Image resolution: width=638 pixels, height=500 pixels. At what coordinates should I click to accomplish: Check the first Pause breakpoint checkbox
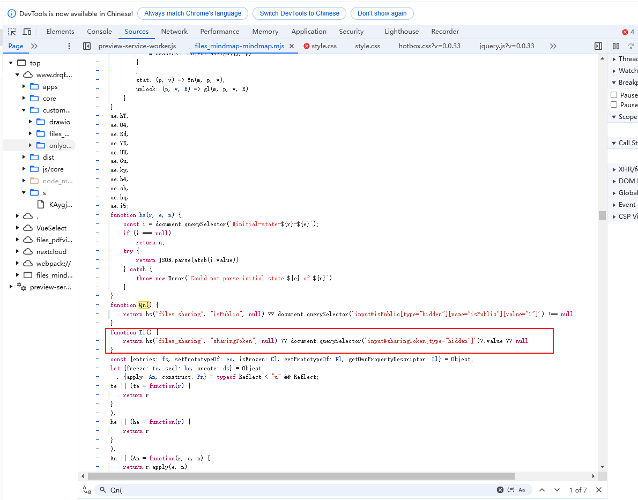point(614,95)
